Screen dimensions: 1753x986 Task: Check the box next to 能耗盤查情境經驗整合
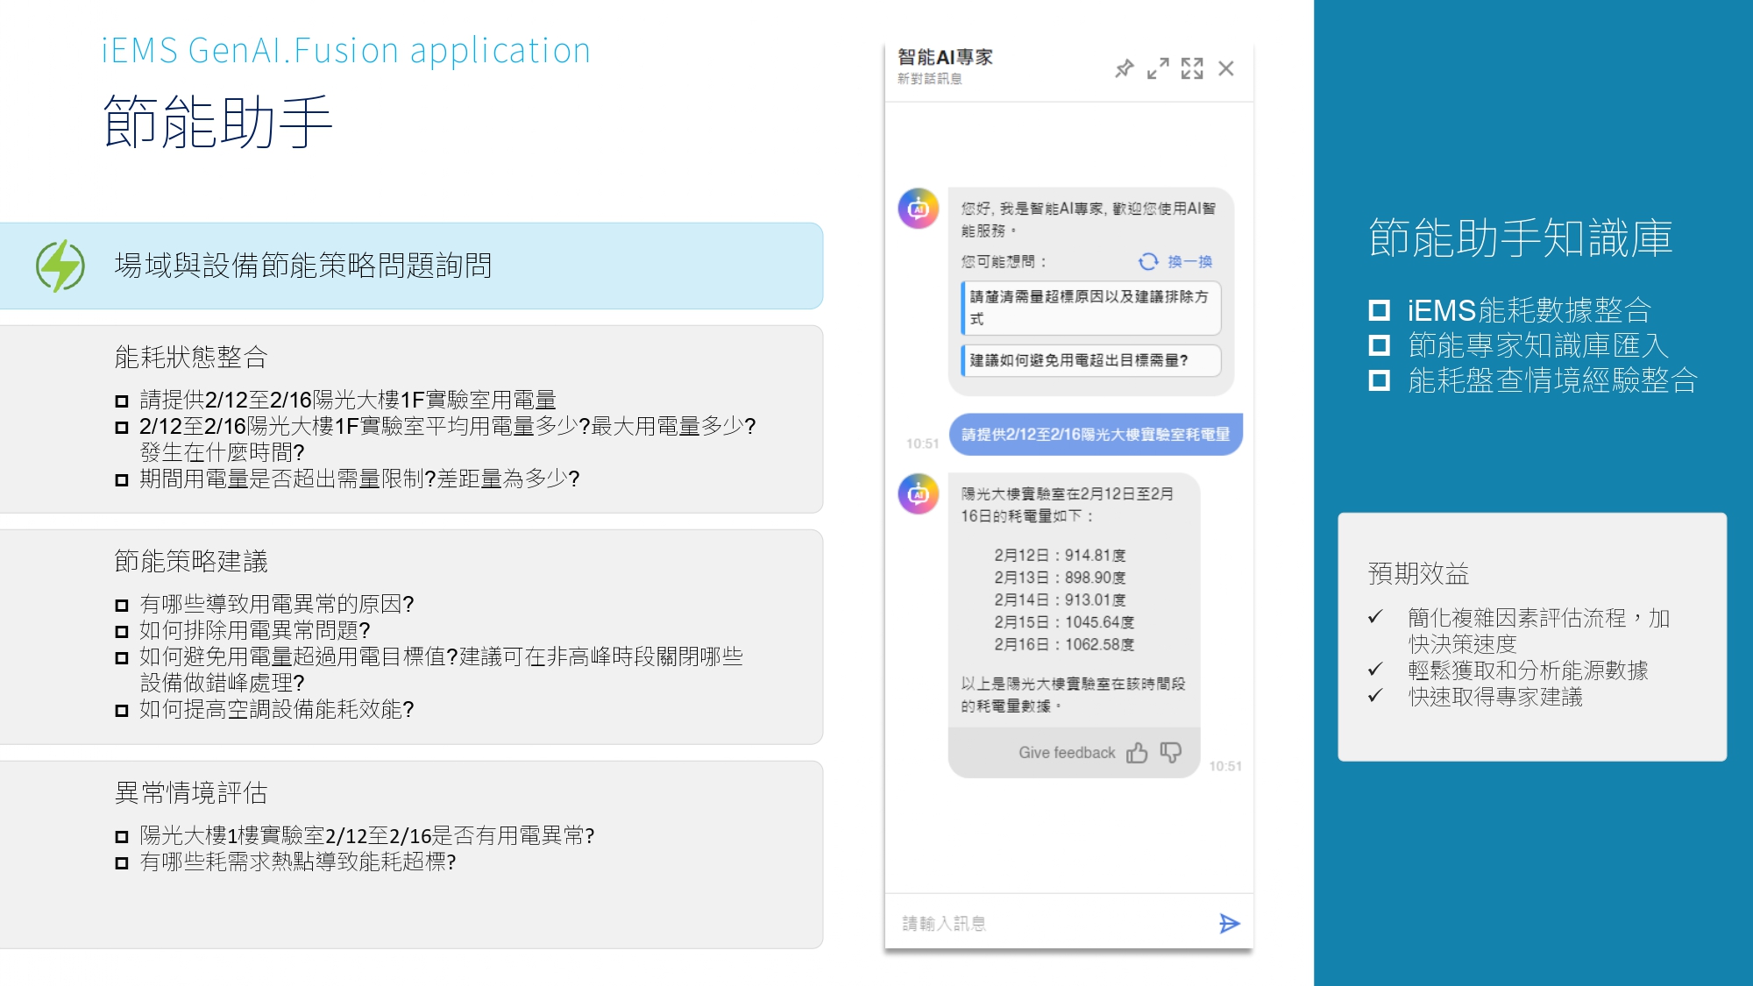coord(1379,380)
